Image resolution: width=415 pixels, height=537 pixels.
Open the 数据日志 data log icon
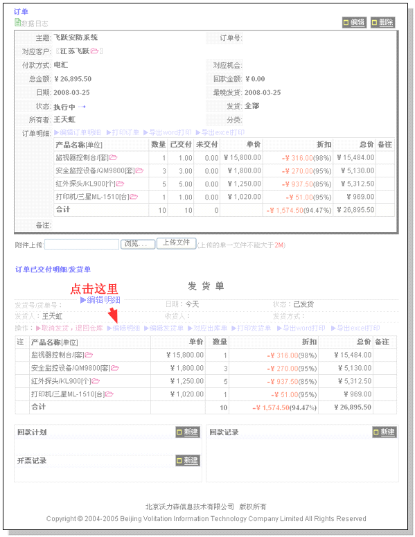click(17, 23)
